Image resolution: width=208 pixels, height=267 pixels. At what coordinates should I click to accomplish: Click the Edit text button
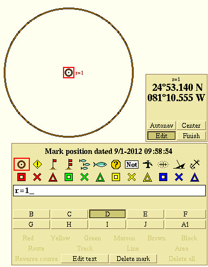click(85, 258)
